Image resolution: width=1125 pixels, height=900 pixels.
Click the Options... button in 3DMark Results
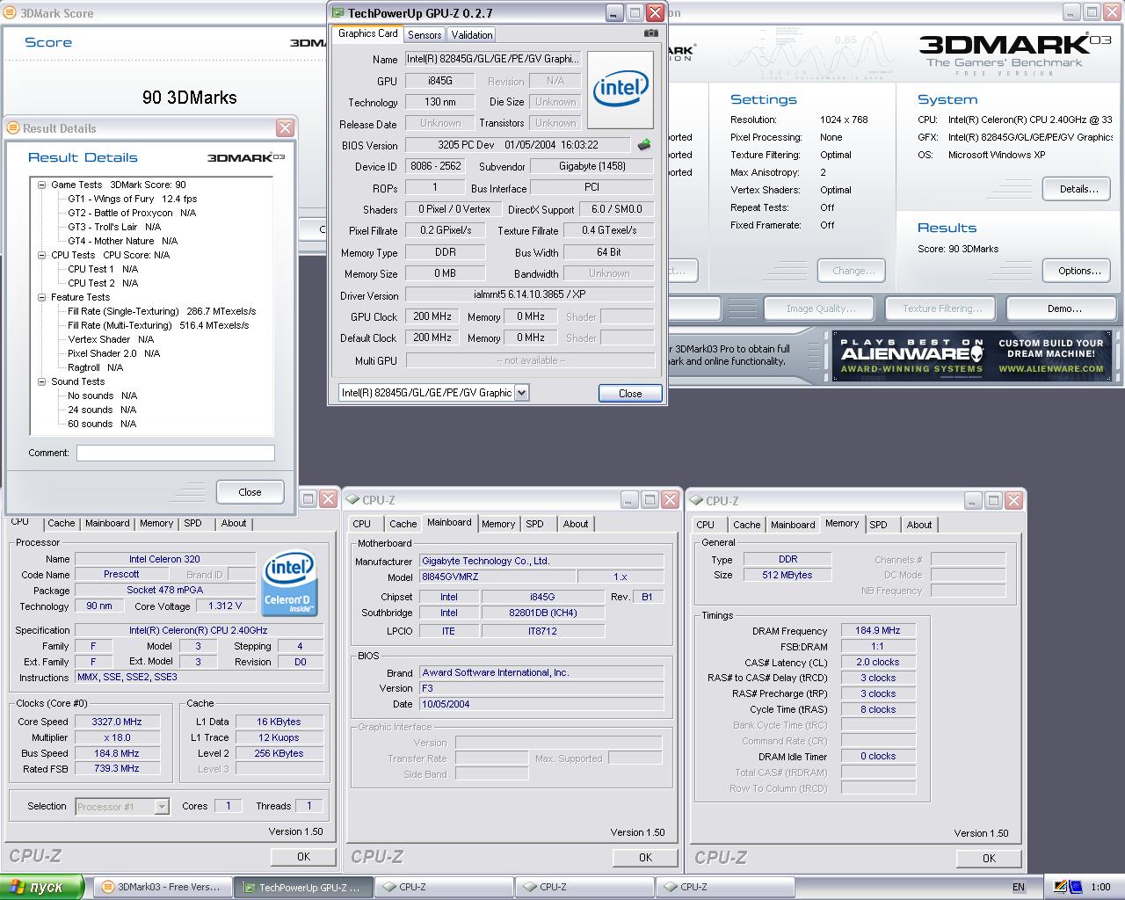[1078, 271]
